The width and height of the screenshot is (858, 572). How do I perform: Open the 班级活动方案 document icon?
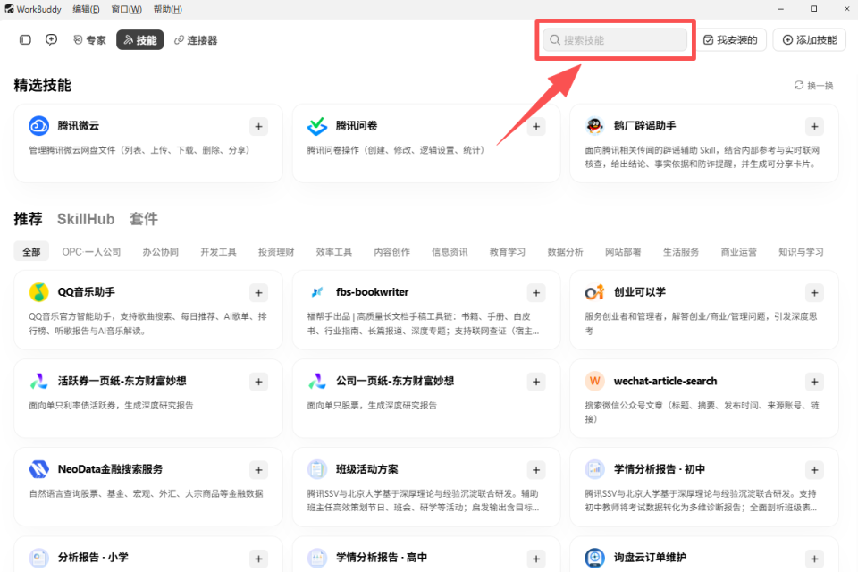[316, 469]
